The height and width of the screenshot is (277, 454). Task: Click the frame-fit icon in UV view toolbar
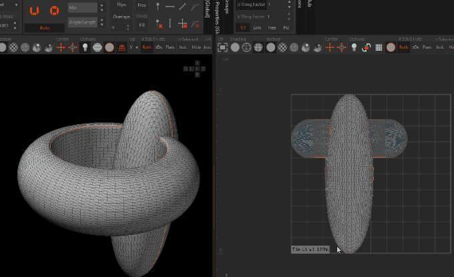222,47
